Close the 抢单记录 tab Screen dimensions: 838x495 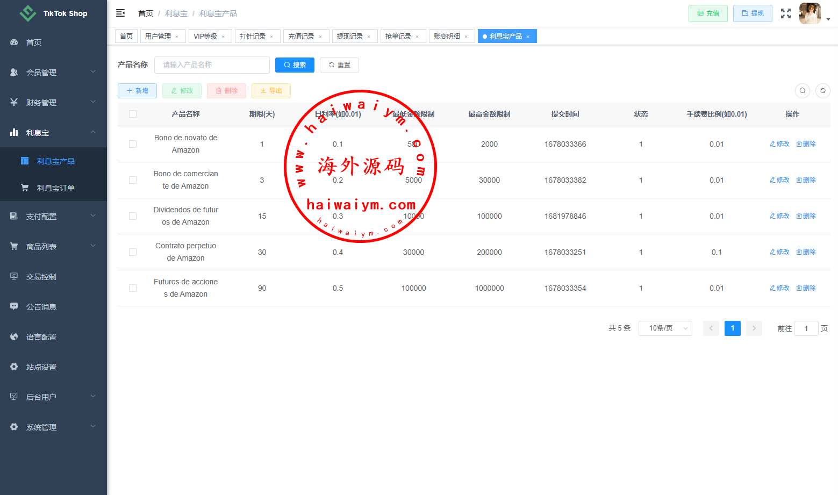(417, 37)
